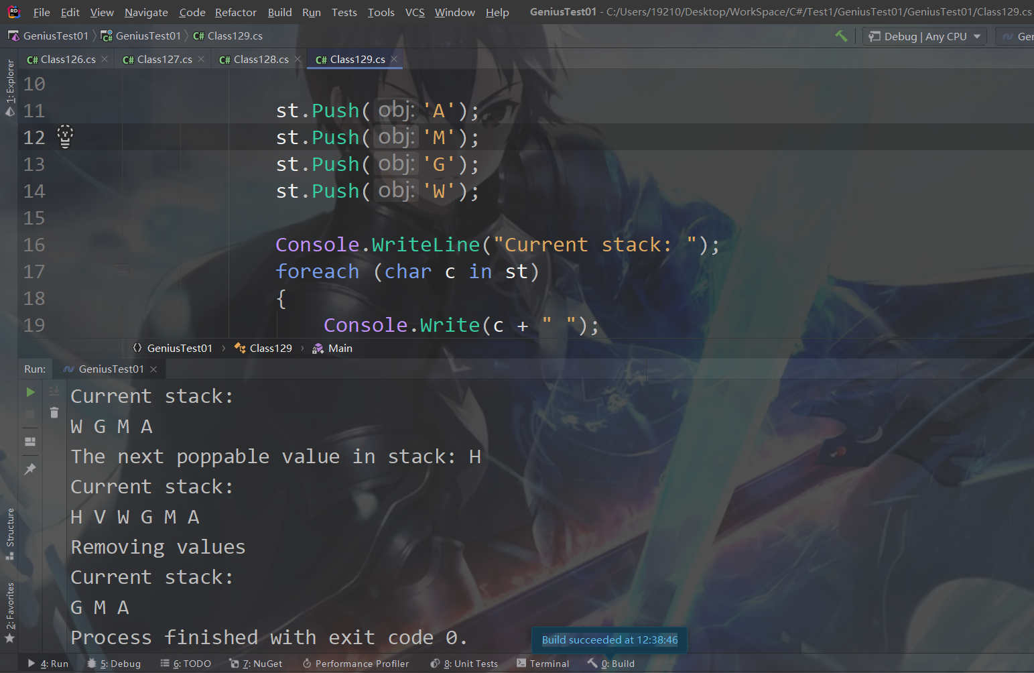This screenshot has height=673, width=1034.
Task: Click Main in the editor breadcrumb
Action: click(x=332, y=348)
